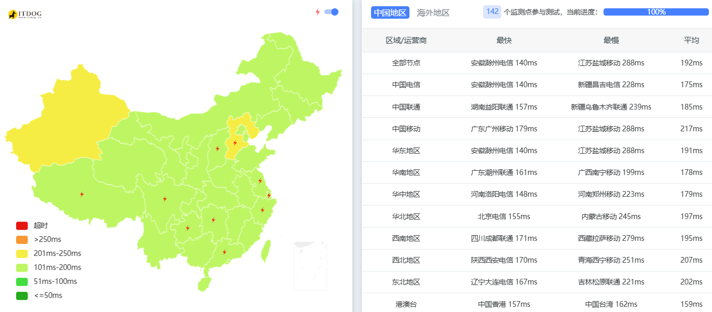Click the 新疆乌鲁木齐联通 239ms cell

611,107
